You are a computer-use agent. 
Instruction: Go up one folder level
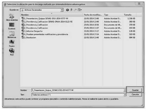click(x=71, y=10)
